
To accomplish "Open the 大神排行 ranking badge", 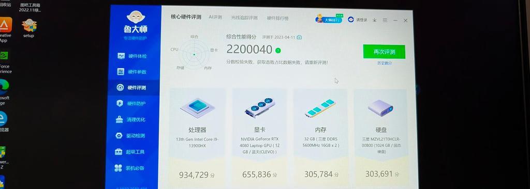I will tap(329, 19).
